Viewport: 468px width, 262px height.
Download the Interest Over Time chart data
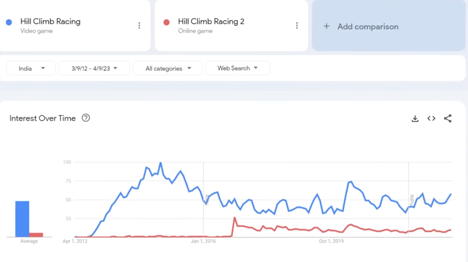[415, 119]
